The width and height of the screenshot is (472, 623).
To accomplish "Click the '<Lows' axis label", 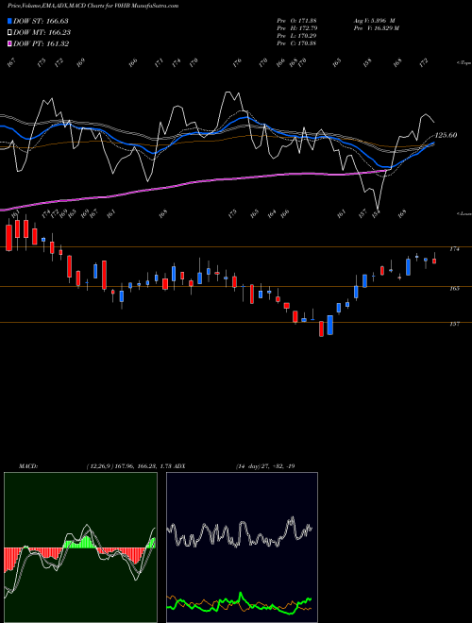I will (464, 213).
